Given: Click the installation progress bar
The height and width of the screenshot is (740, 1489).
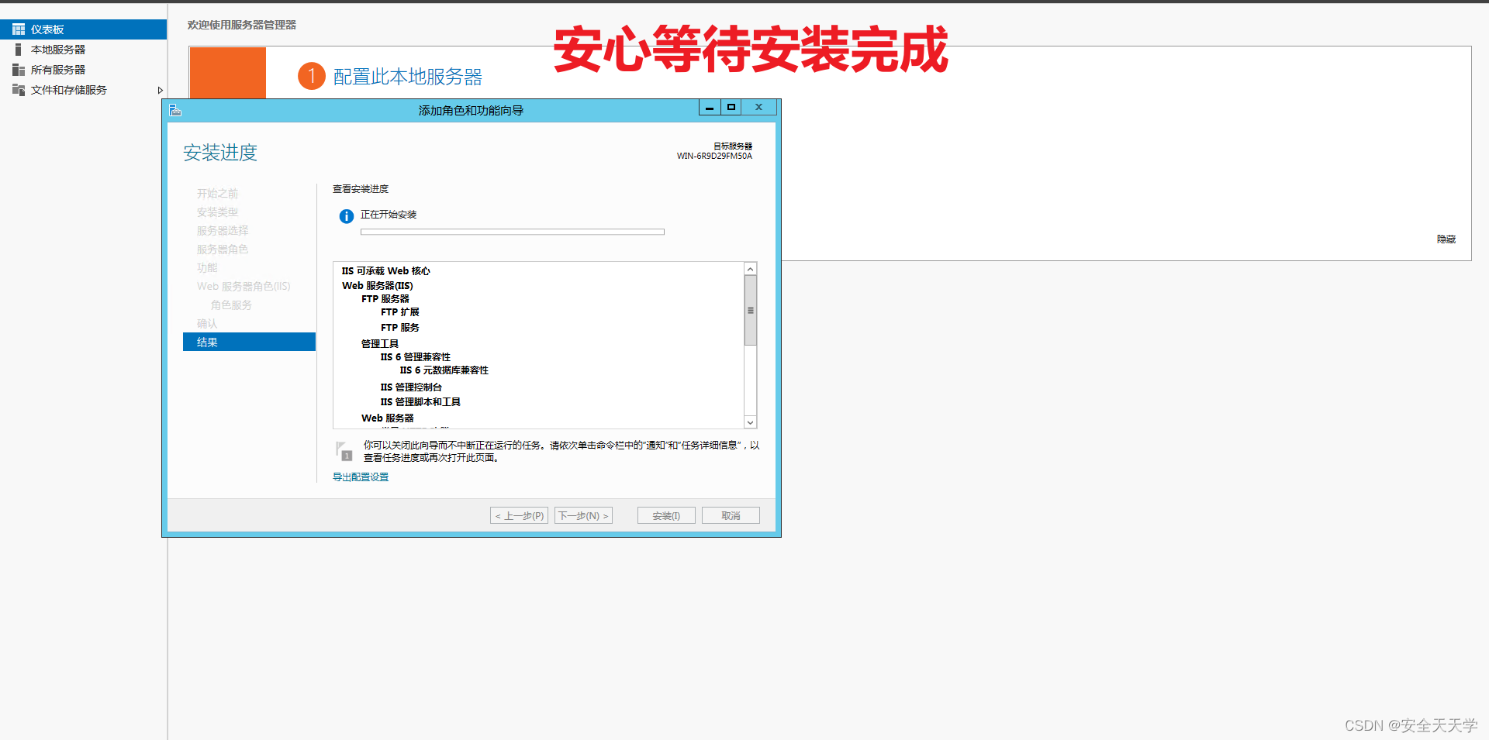Looking at the screenshot, I should 513,232.
